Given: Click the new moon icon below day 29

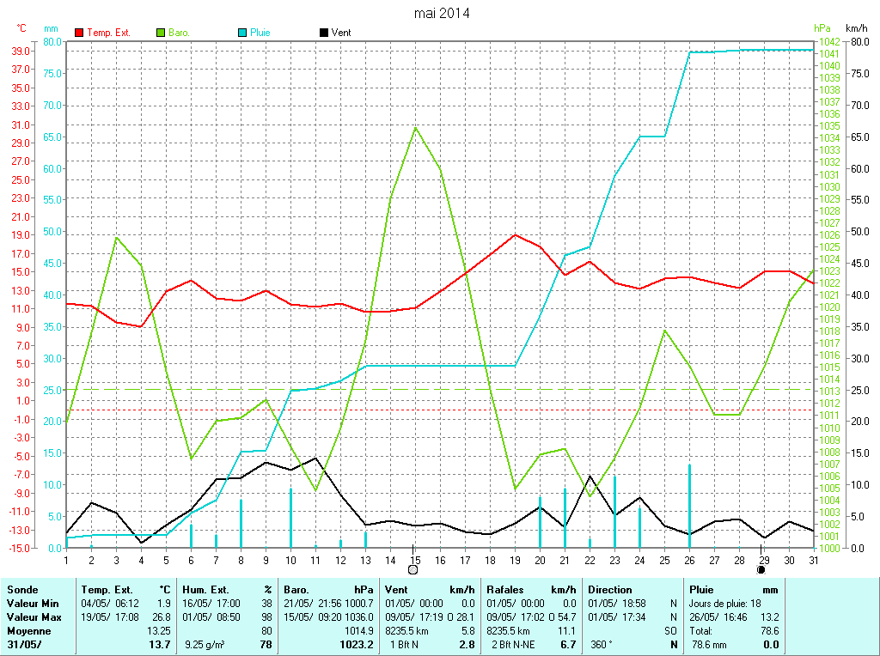Looking at the screenshot, I should click(761, 569).
